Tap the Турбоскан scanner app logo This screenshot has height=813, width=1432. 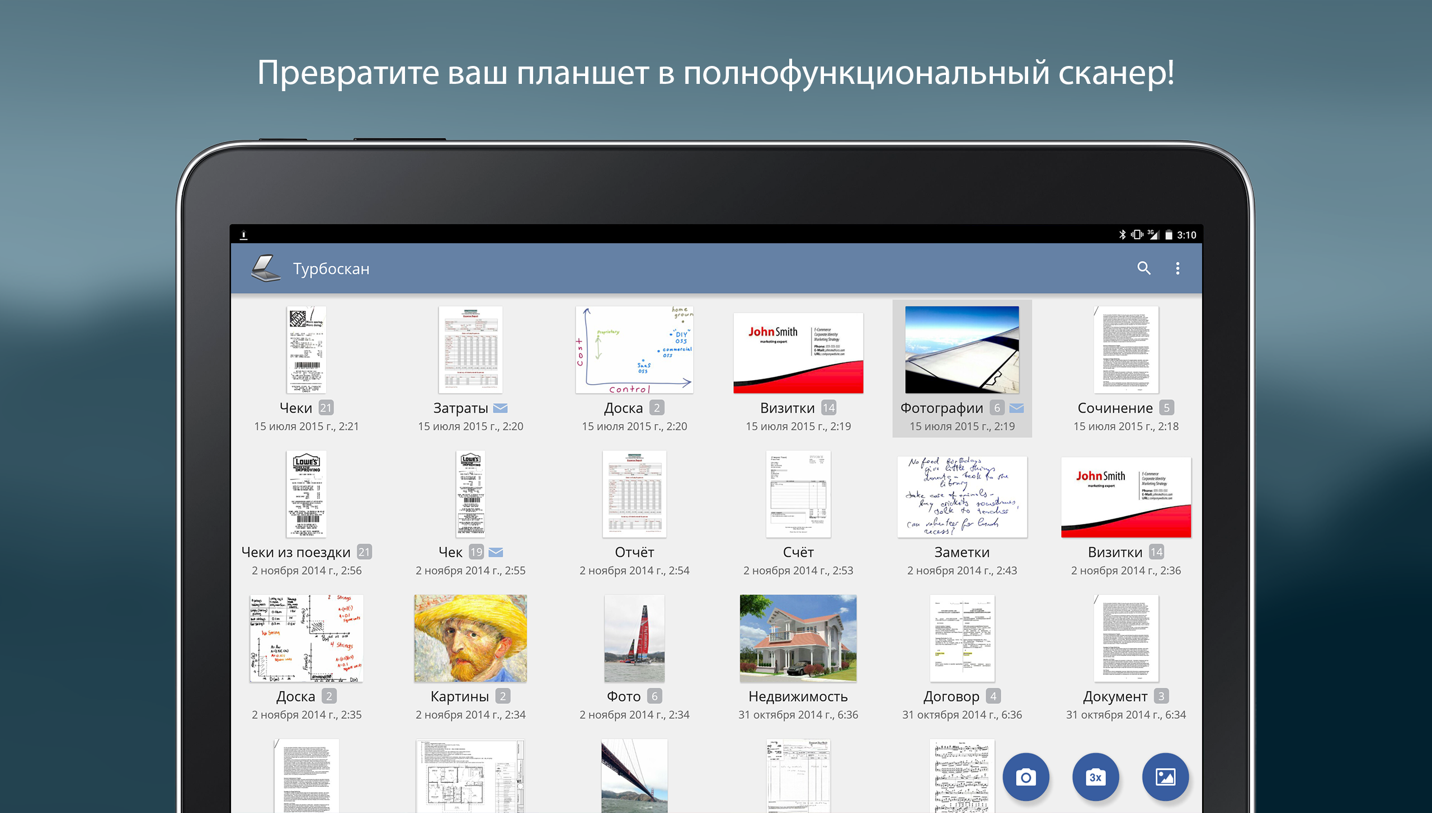[x=266, y=268]
